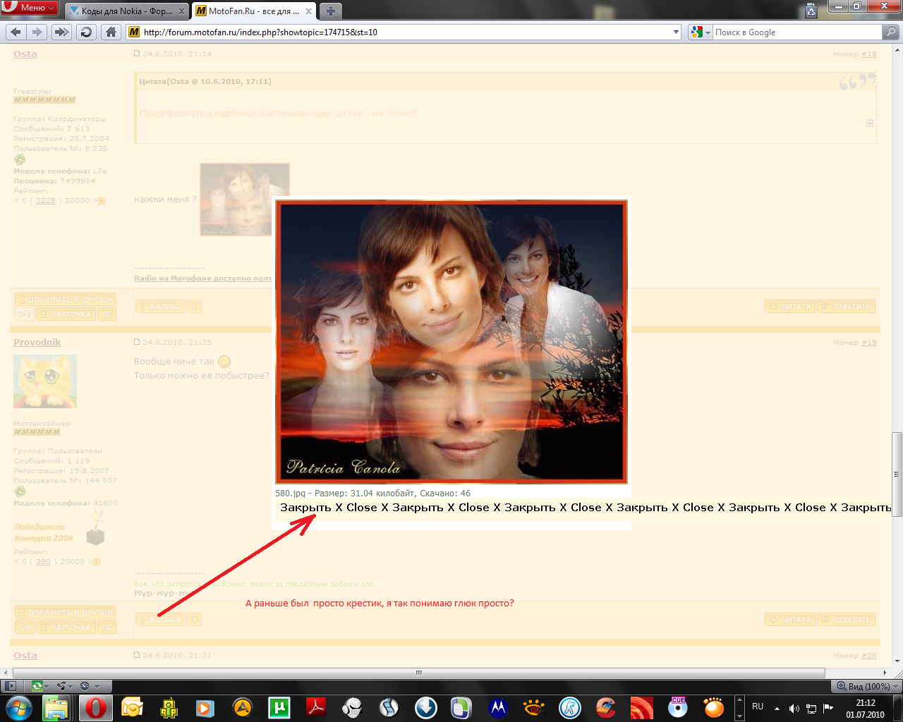Click Provodnik's cat avatar image
903x722 pixels.
[45, 381]
